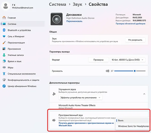Image resolution: width=151 pixels, height=133 pixels.
Task: Click the Конфиденциальность shield icon
Action: point(4,80)
